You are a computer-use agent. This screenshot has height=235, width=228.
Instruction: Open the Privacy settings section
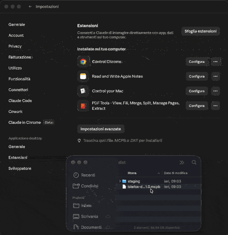[x=15, y=46]
